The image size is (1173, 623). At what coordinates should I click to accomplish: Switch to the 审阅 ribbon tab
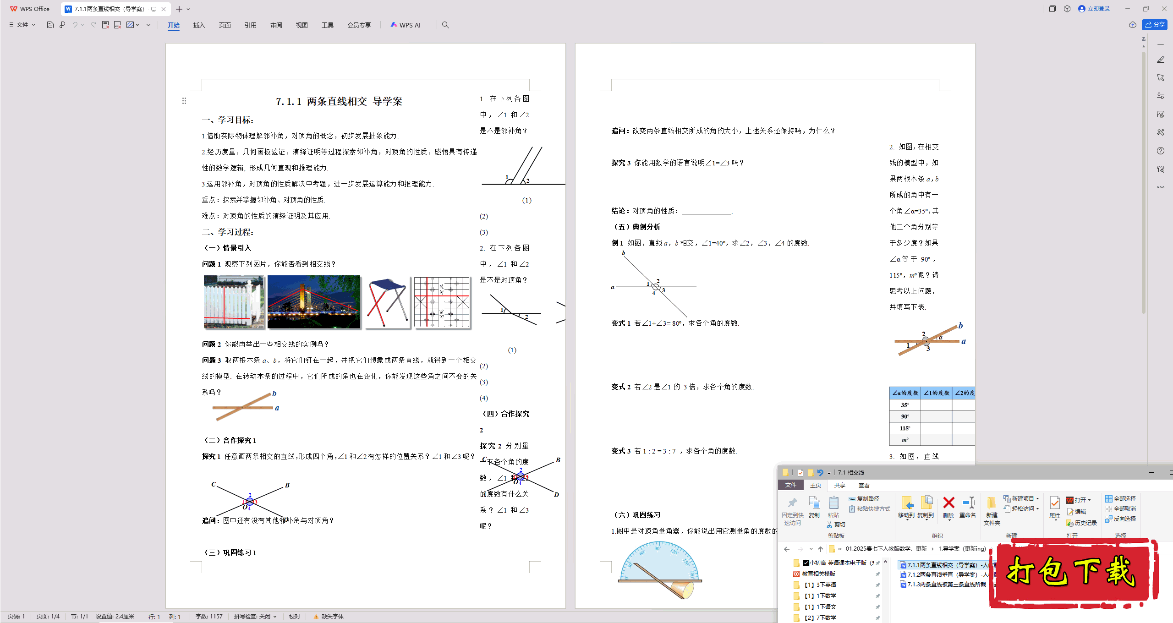[276, 25]
